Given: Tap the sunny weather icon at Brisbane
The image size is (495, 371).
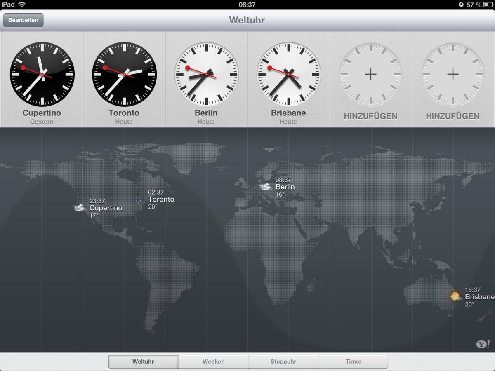Looking at the screenshot, I should click(x=455, y=296).
